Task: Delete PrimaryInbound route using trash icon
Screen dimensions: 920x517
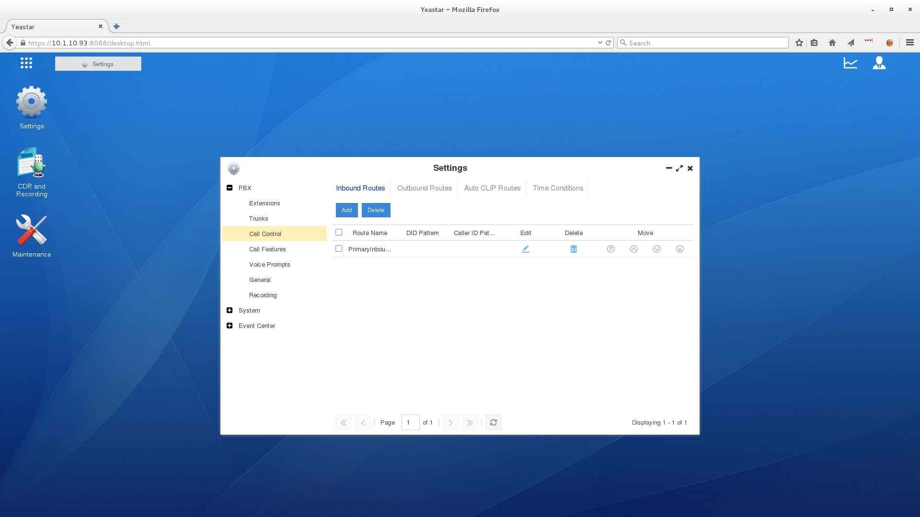Action: [x=574, y=249]
